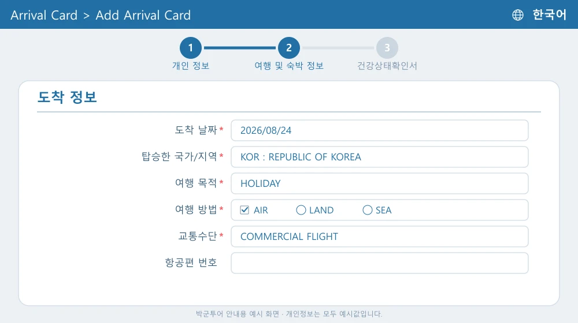Select the 여행 및 숙박 정보 step label
Image resolution: width=578 pixels, height=323 pixels.
(289, 66)
